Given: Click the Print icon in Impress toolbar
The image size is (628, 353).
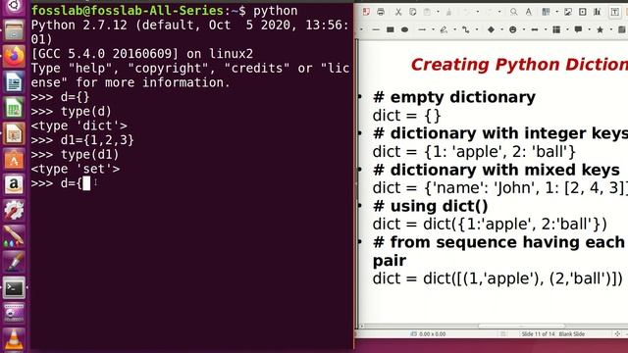Looking at the screenshot, I should pos(381,12).
